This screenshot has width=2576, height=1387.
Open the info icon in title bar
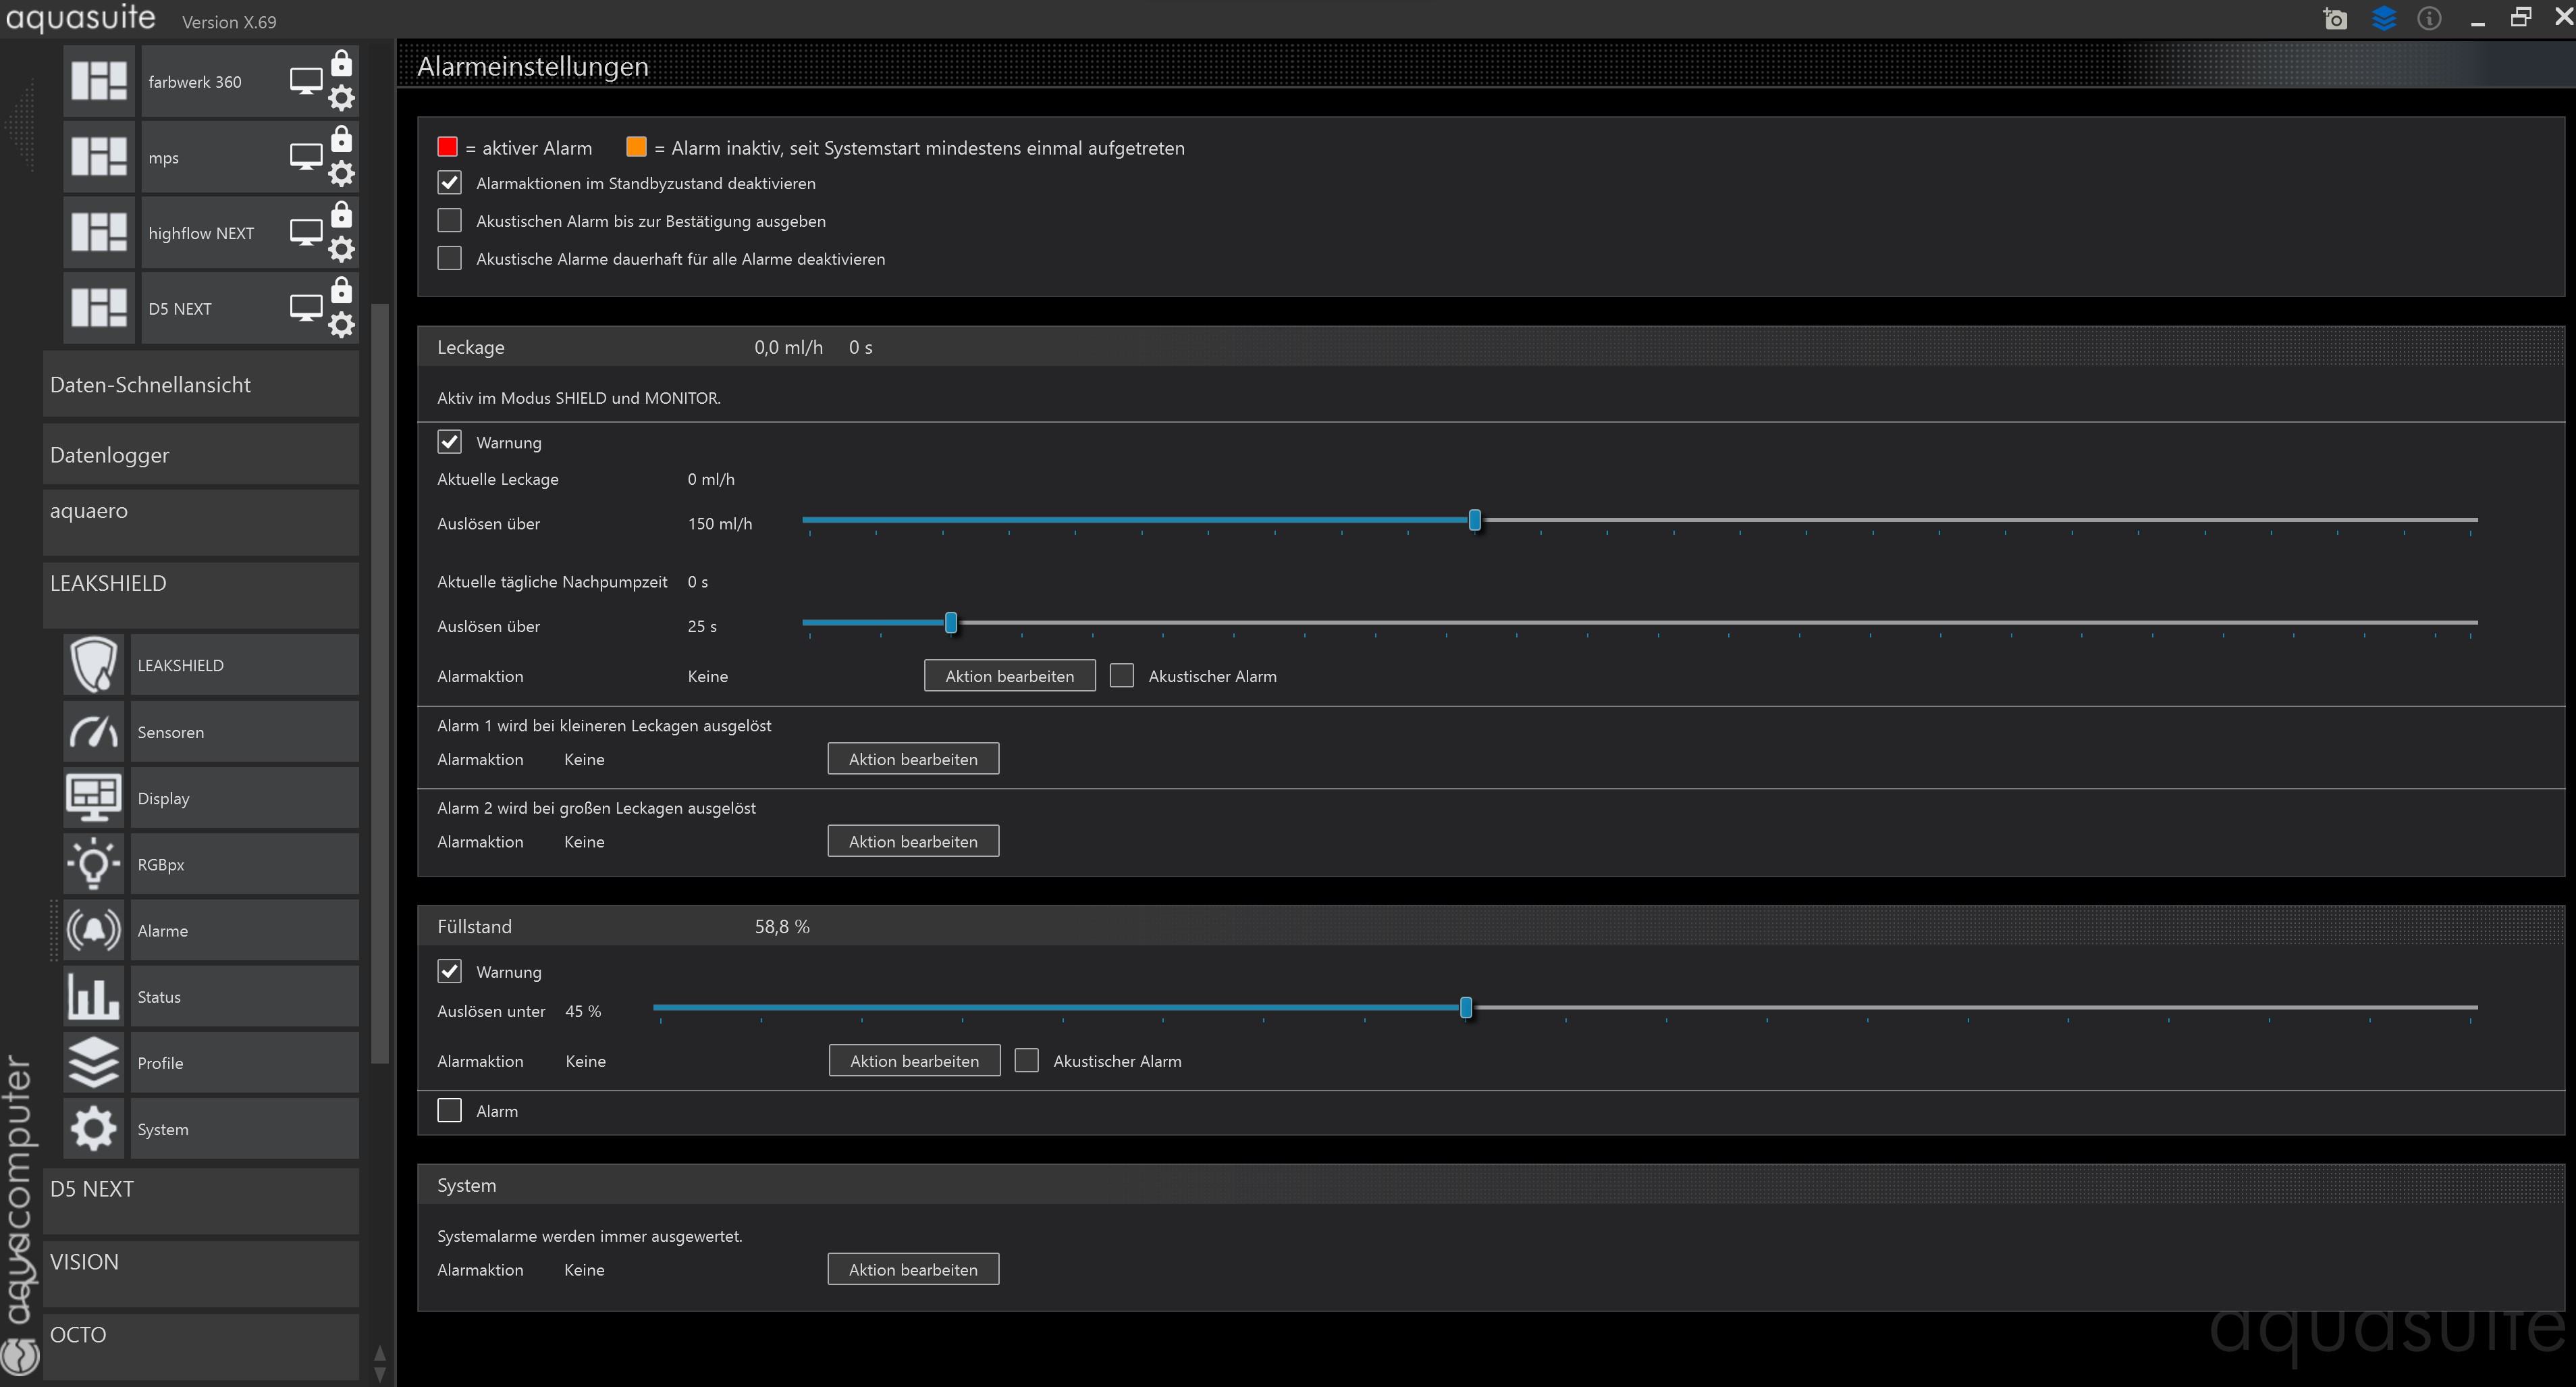coord(2429,18)
